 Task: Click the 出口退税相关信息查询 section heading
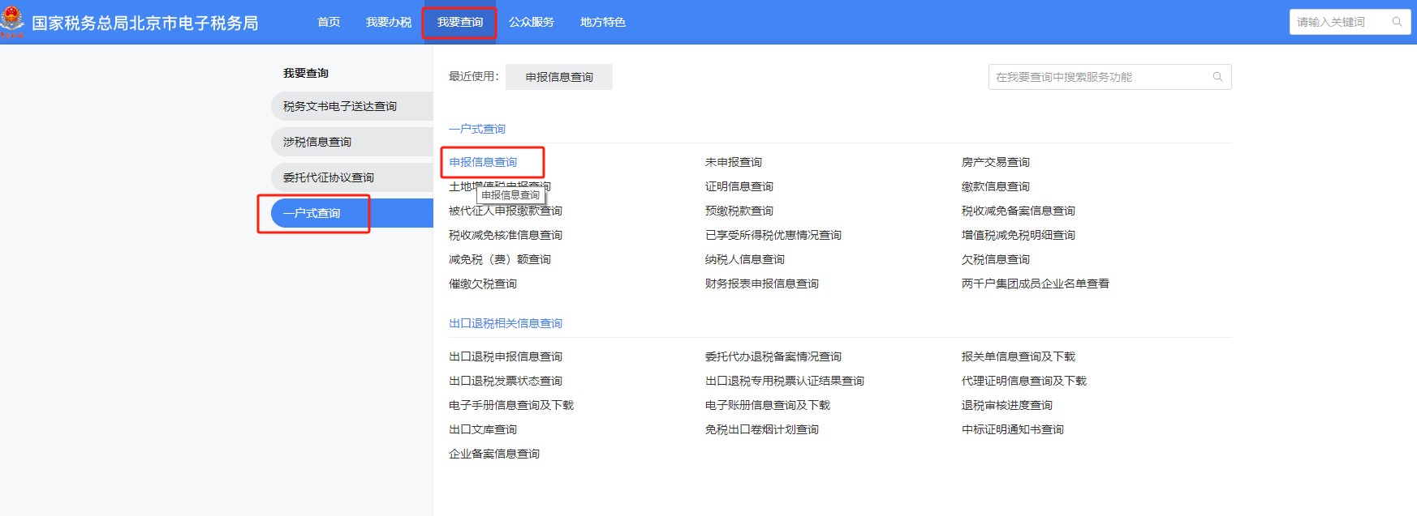[x=506, y=323]
